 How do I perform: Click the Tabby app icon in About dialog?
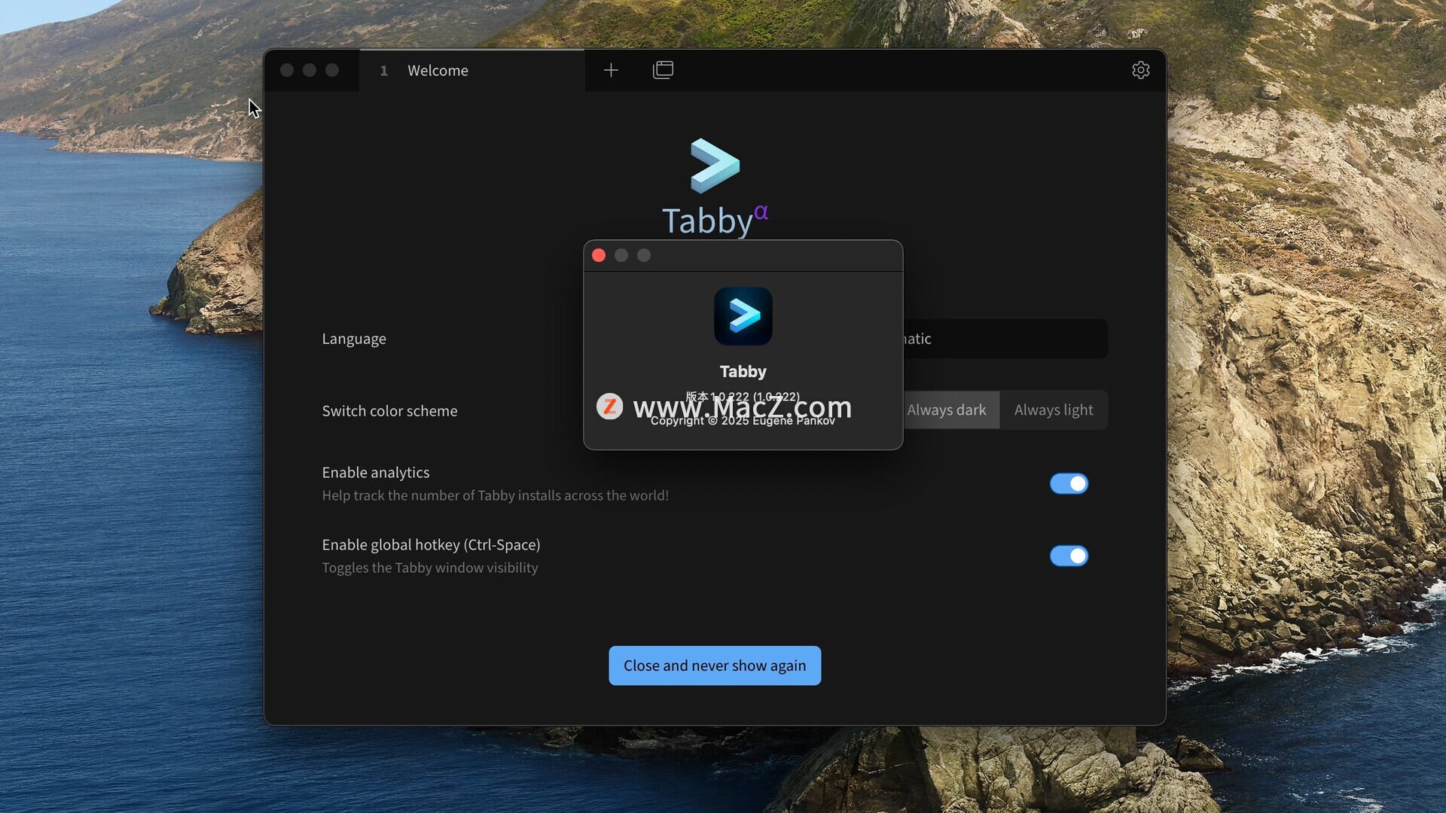tap(743, 316)
